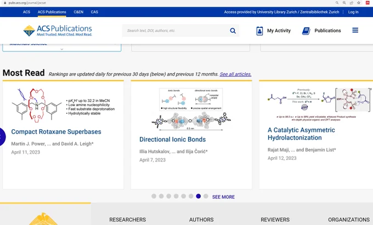
Task: Click authors line 'Martin J. Power, ... and David A. Leigh'
Action: (52, 144)
